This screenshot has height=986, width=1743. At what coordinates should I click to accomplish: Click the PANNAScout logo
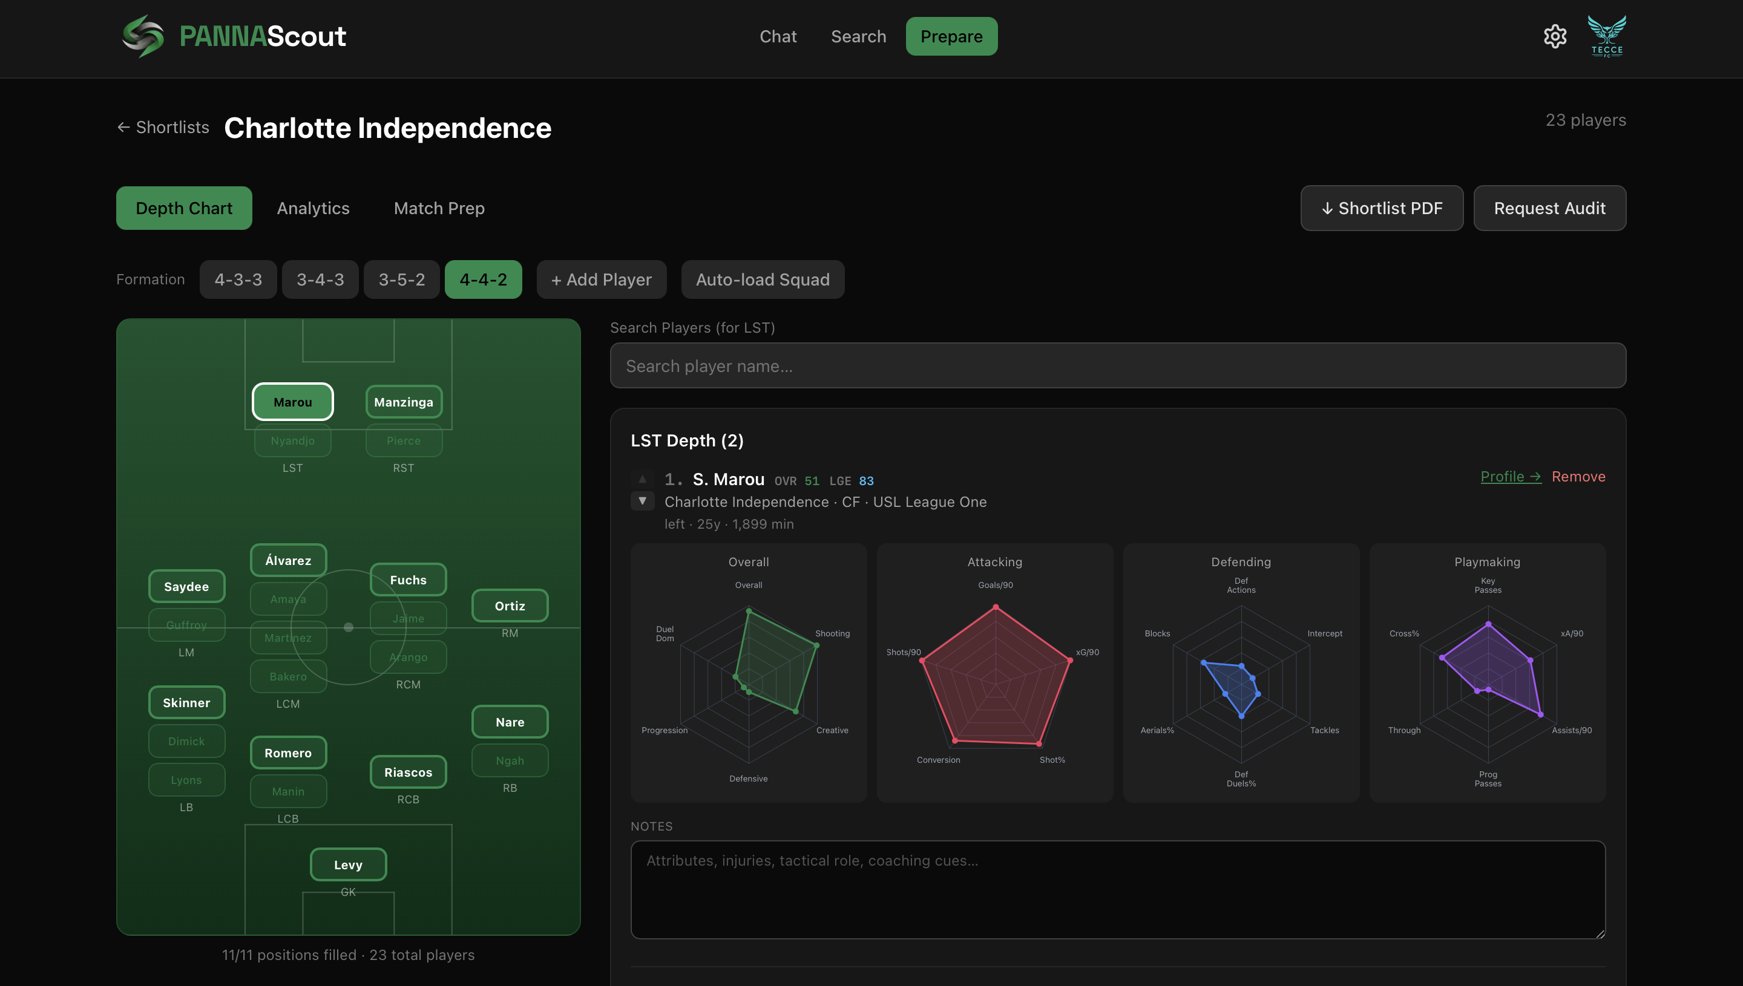(x=234, y=36)
